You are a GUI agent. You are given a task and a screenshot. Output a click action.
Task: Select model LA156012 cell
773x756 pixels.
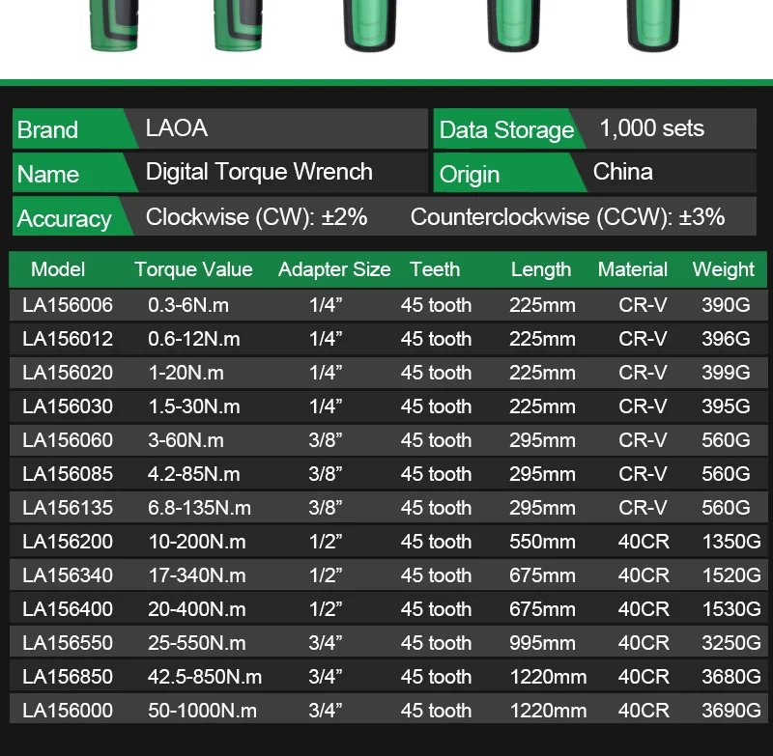pos(68,339)
